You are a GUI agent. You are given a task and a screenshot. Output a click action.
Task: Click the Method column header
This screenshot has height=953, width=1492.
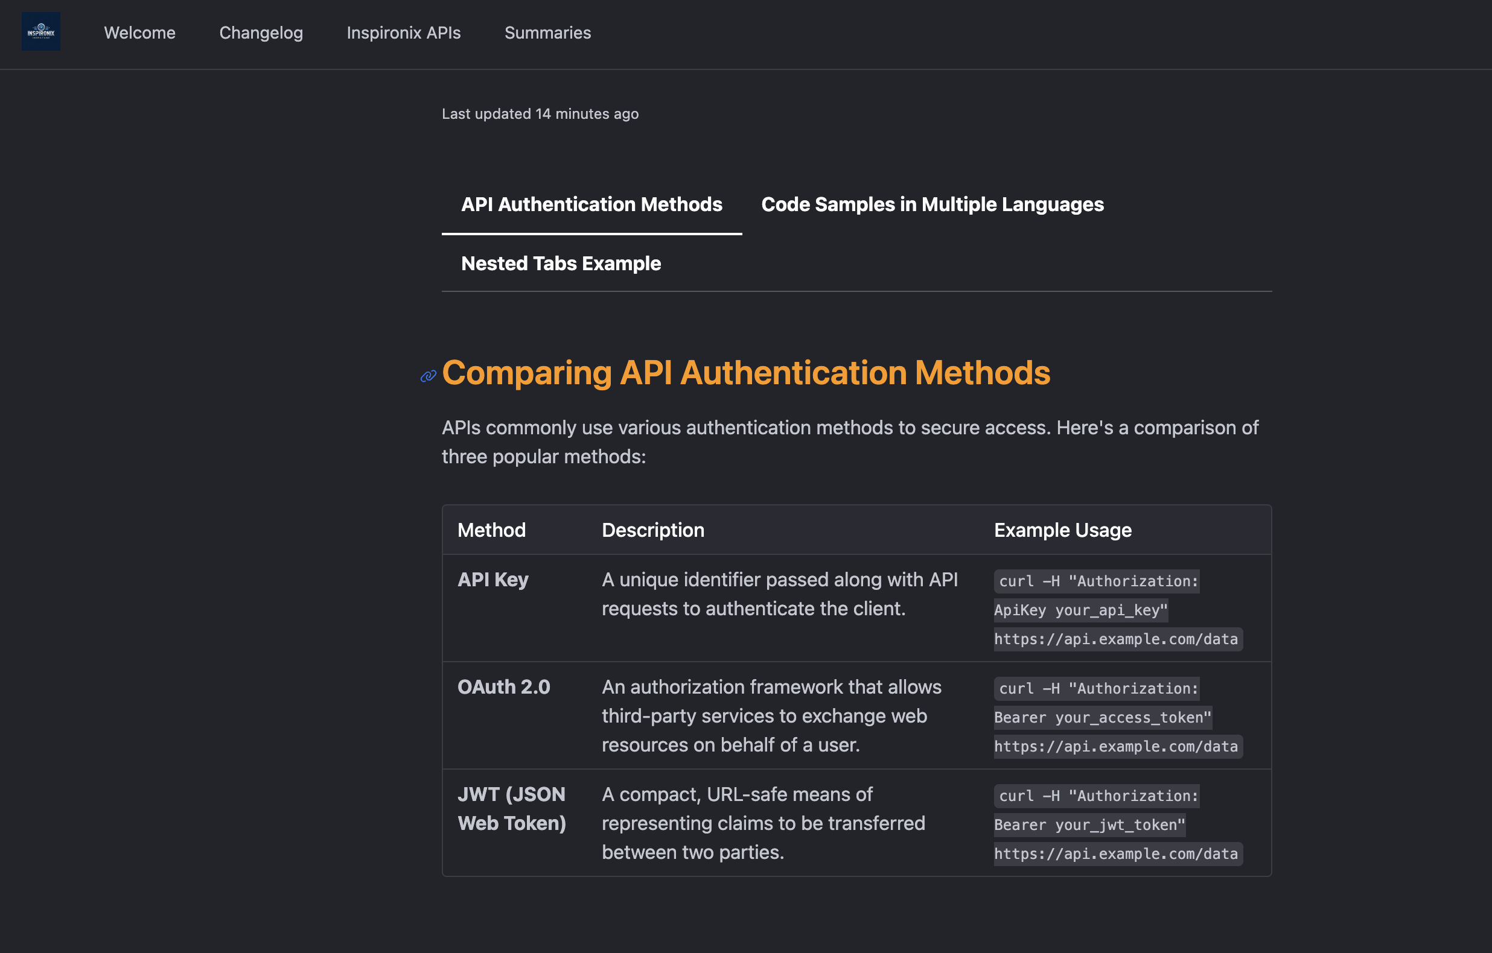point(491,530)
